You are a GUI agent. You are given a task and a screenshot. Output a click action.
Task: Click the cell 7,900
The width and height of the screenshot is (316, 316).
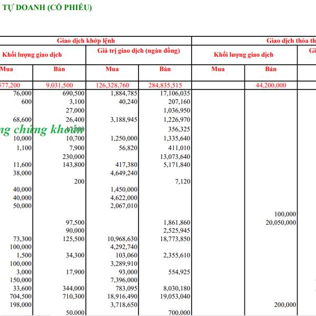(x=77, y=148)
